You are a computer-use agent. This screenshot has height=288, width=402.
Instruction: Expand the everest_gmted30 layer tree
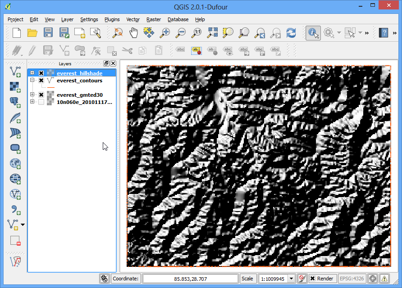click(32, 94)
